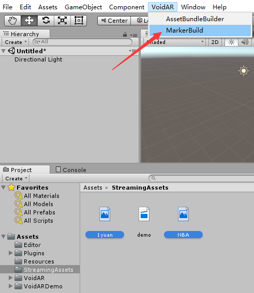Select the Move tool
254x293 pixels.
29,20
